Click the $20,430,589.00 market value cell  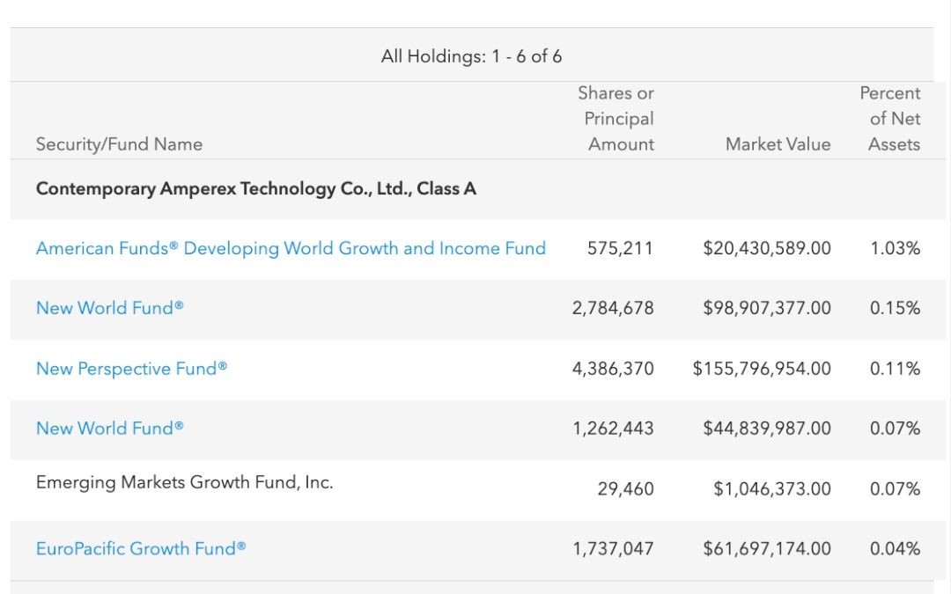pyautogui.click(x=766, y=249)
